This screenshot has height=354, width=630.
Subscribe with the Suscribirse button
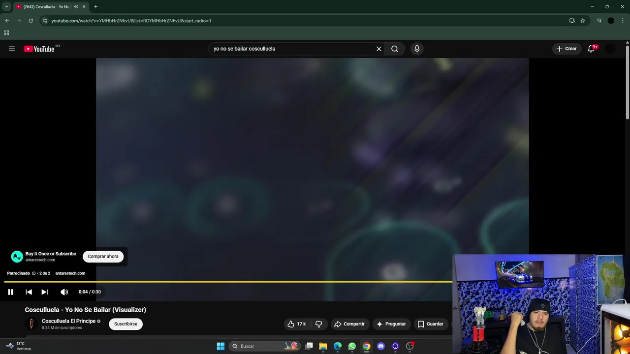coord(126,324)
